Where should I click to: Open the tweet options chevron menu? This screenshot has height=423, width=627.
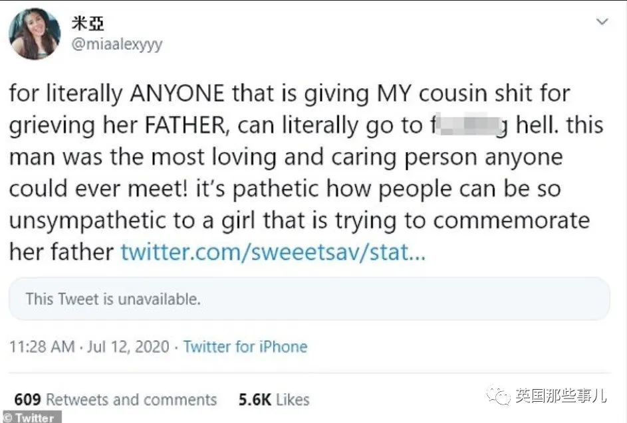[602, 22]
